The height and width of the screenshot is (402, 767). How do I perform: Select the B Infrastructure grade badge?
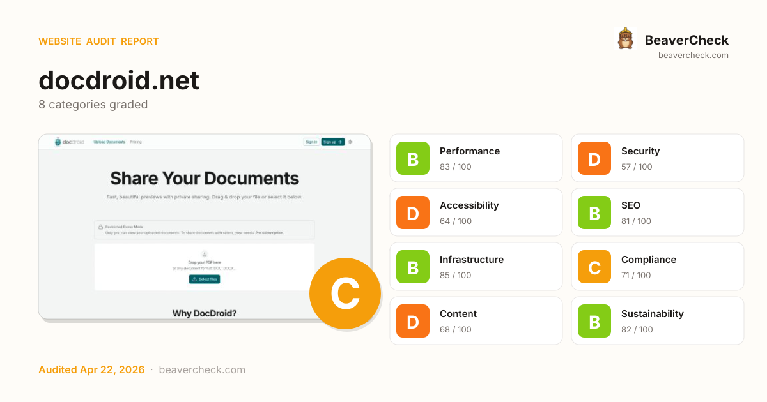coord(413,267)
